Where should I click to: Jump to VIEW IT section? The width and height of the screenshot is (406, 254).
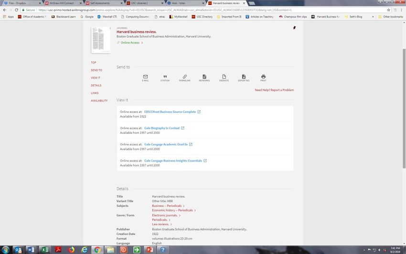point(96,78)
